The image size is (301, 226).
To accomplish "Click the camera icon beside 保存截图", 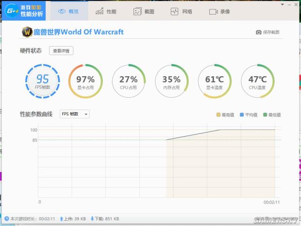I will coord(259,32).
